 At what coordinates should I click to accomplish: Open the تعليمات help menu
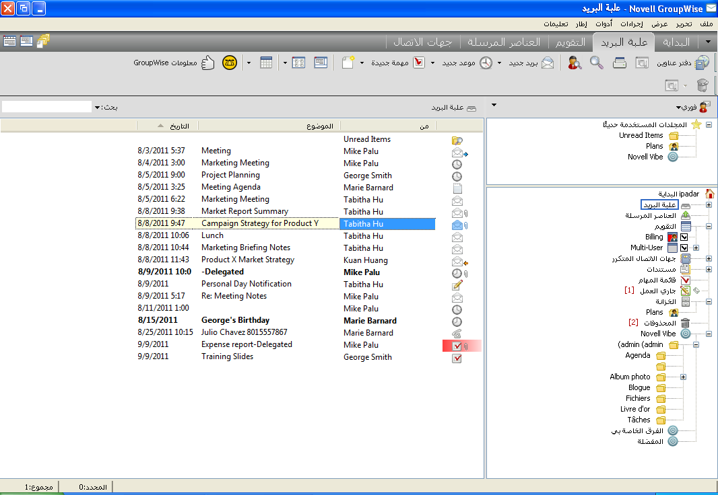[x=556, y=24]
